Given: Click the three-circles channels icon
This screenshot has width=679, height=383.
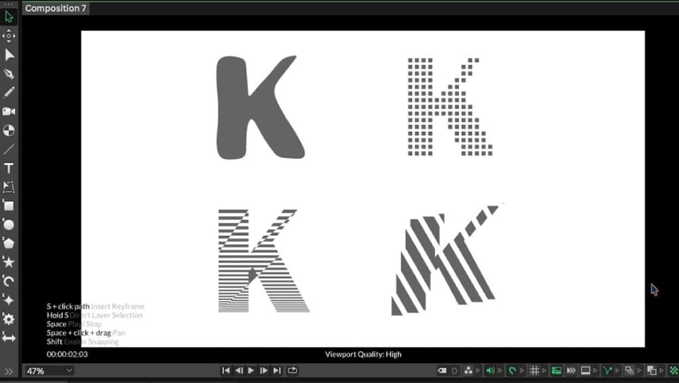Looking at the screenshot, I should point(469,370).
